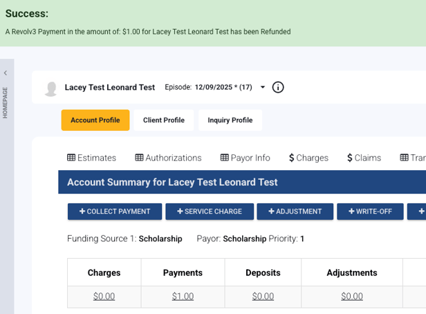426x314 pixels.
Task: Open the Charges dollar section
Action: [308, 158]
